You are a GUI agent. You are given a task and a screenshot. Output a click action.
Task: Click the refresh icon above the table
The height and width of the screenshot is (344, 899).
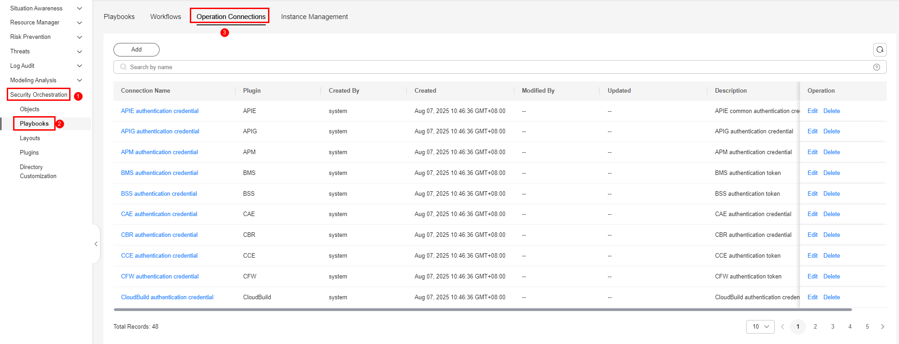880,50
